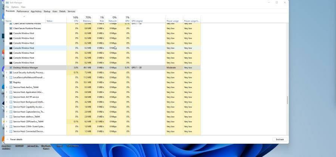The image size is (336, 157).
Task: Expand the Local Security Authority Process group
Action: click(x=6, y=73)
